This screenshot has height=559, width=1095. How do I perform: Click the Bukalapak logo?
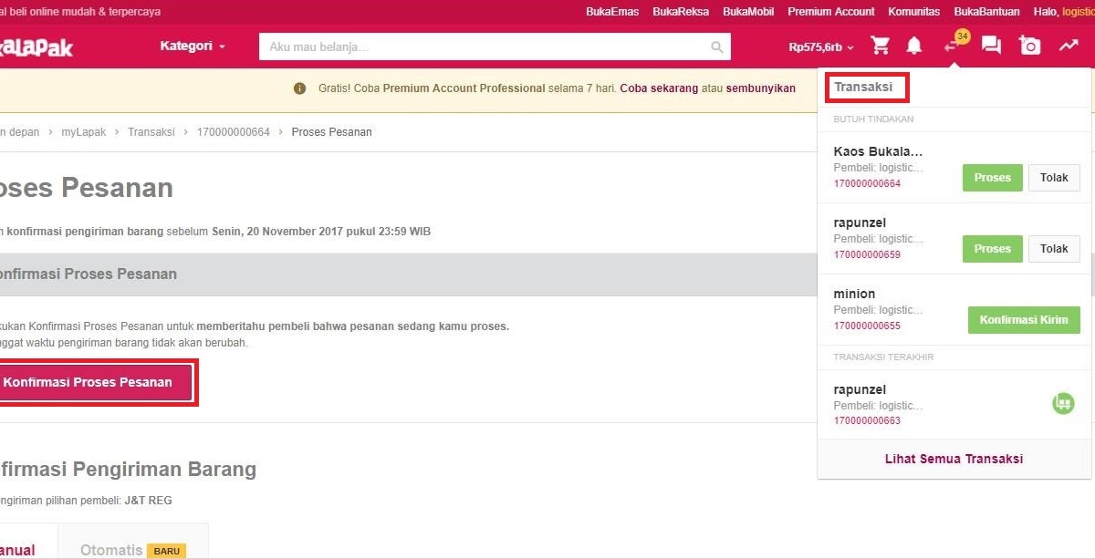[x=35, y=47]
